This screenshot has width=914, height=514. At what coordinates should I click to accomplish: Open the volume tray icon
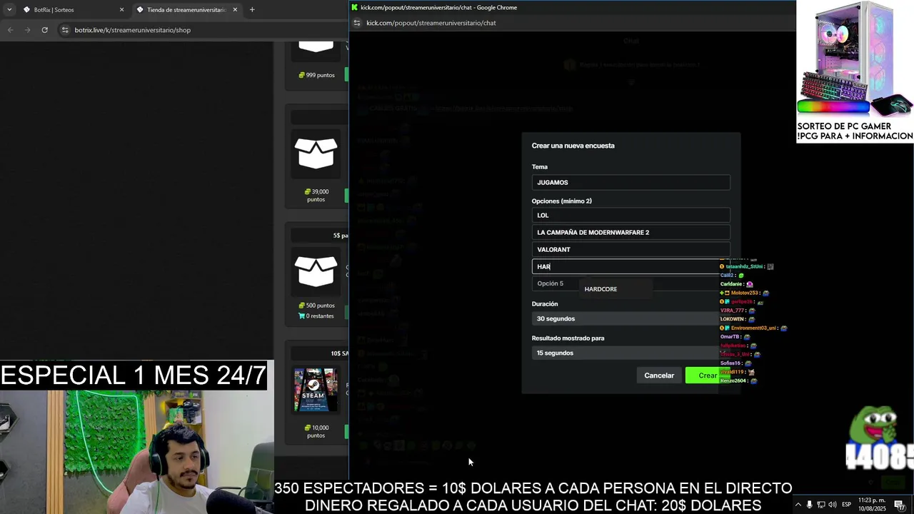(832, 505)
